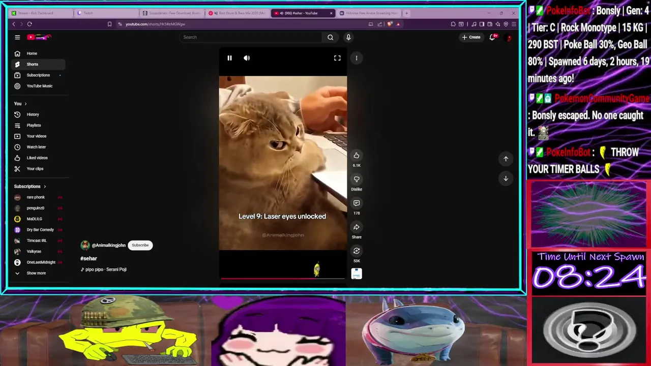This screenshot has height=366, width=651.
Task: Expand Show more subscriptions
Action: [x=38, y=273]
